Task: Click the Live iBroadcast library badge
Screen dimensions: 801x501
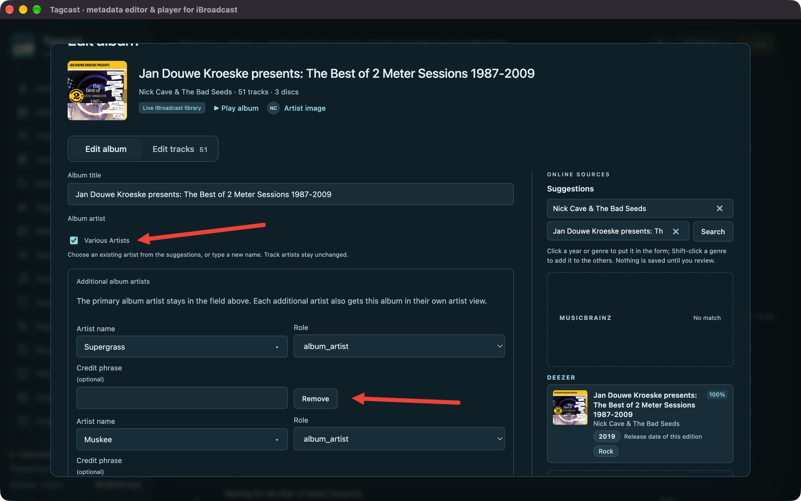Action: tap(171, 108)
